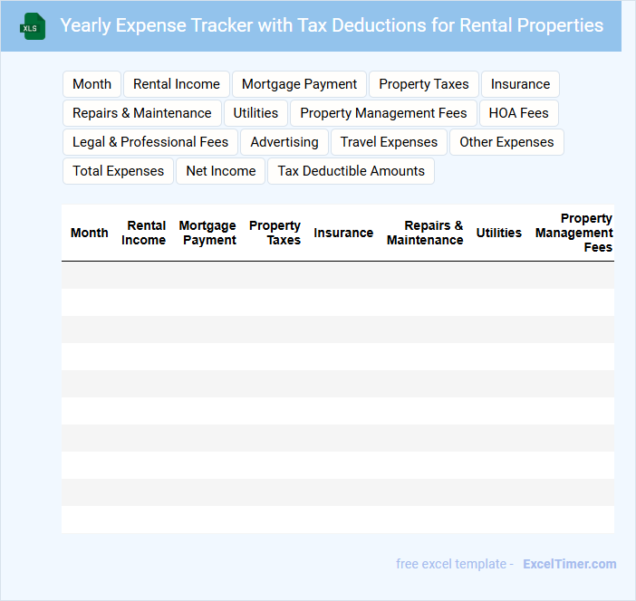
Task: Select the Property Management Fees tag
Action: point(383,113)
